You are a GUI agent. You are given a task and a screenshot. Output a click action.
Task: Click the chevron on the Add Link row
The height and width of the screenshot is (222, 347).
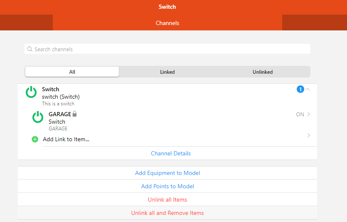point(308,135)
